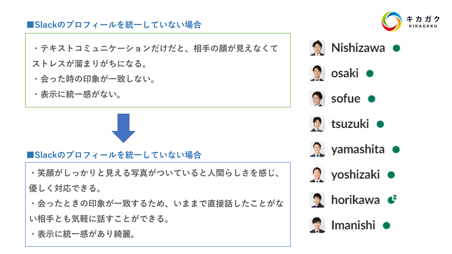Click osaki's profile avatar
The image size is (452, 254).
tap(317, 73)
